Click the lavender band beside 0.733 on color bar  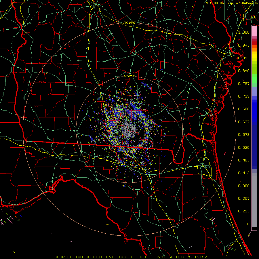point(254,91)
